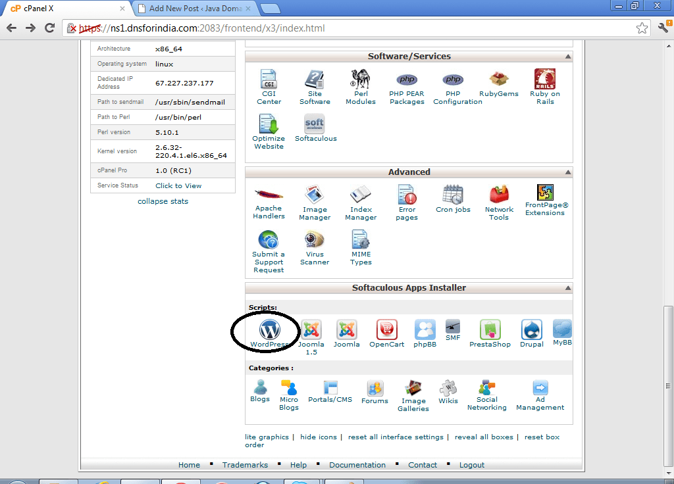
Task: Launch Optimize Website
Action: coord(269,132)
